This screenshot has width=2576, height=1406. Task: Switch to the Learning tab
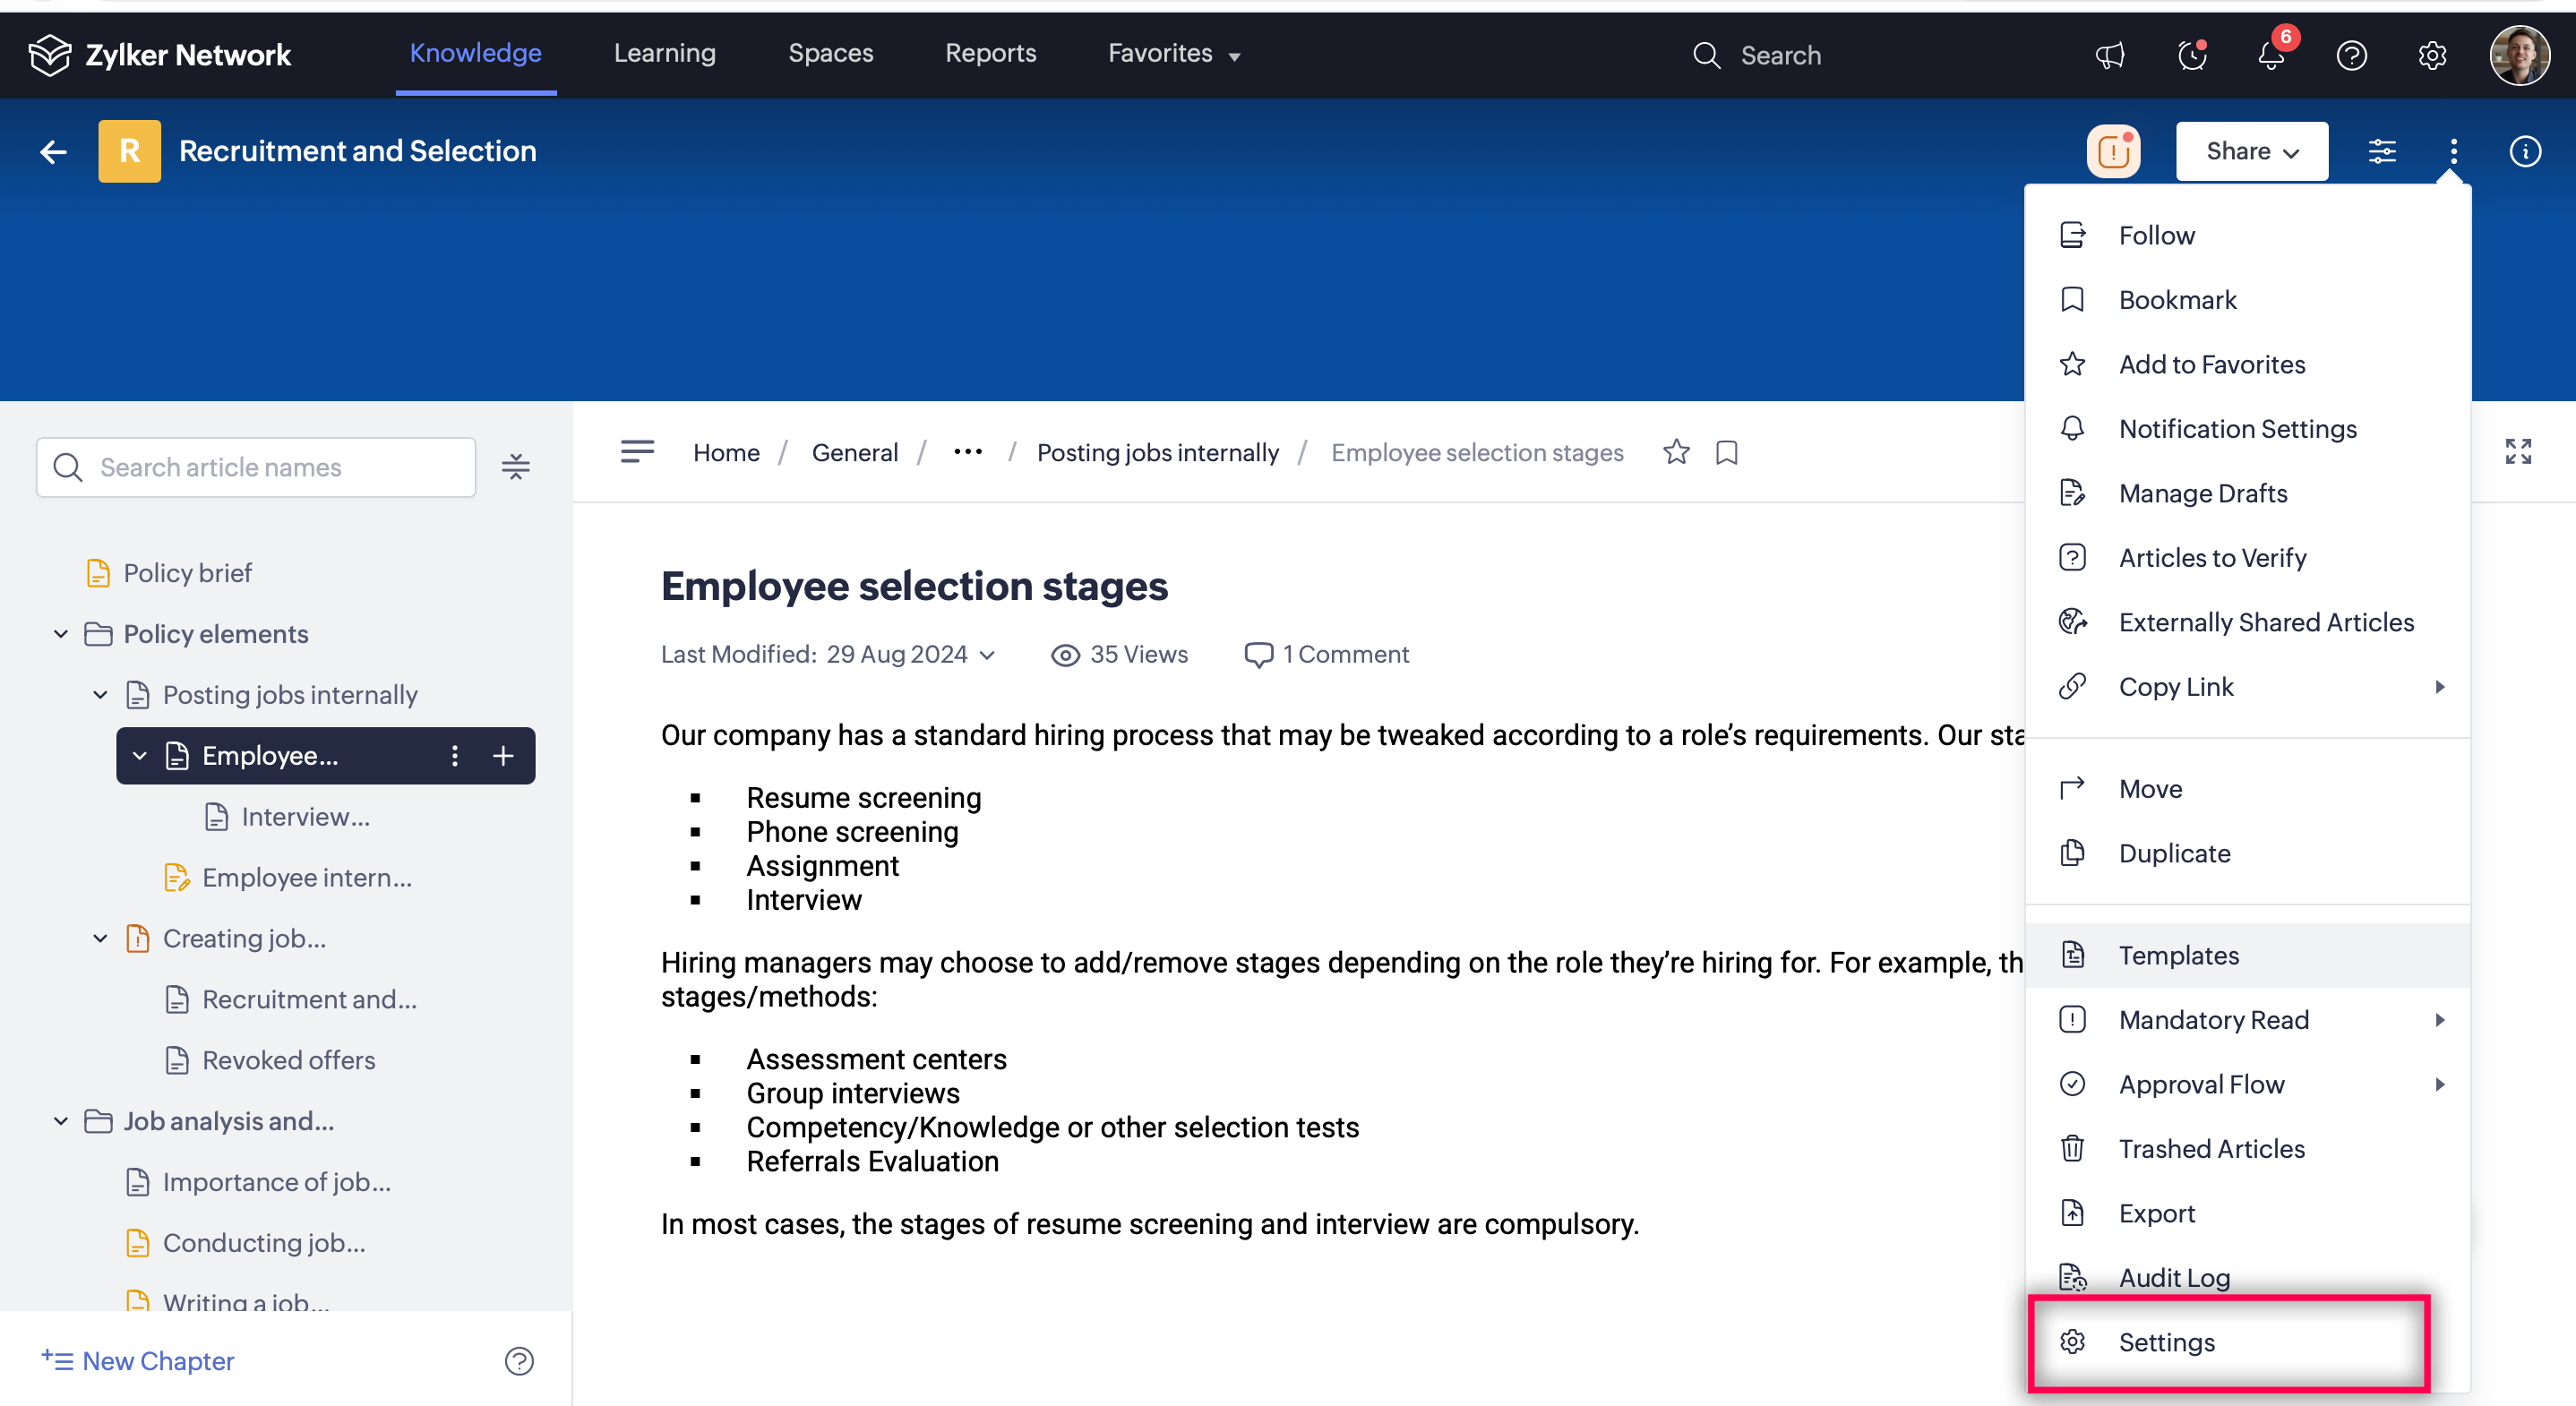(664, 53)
